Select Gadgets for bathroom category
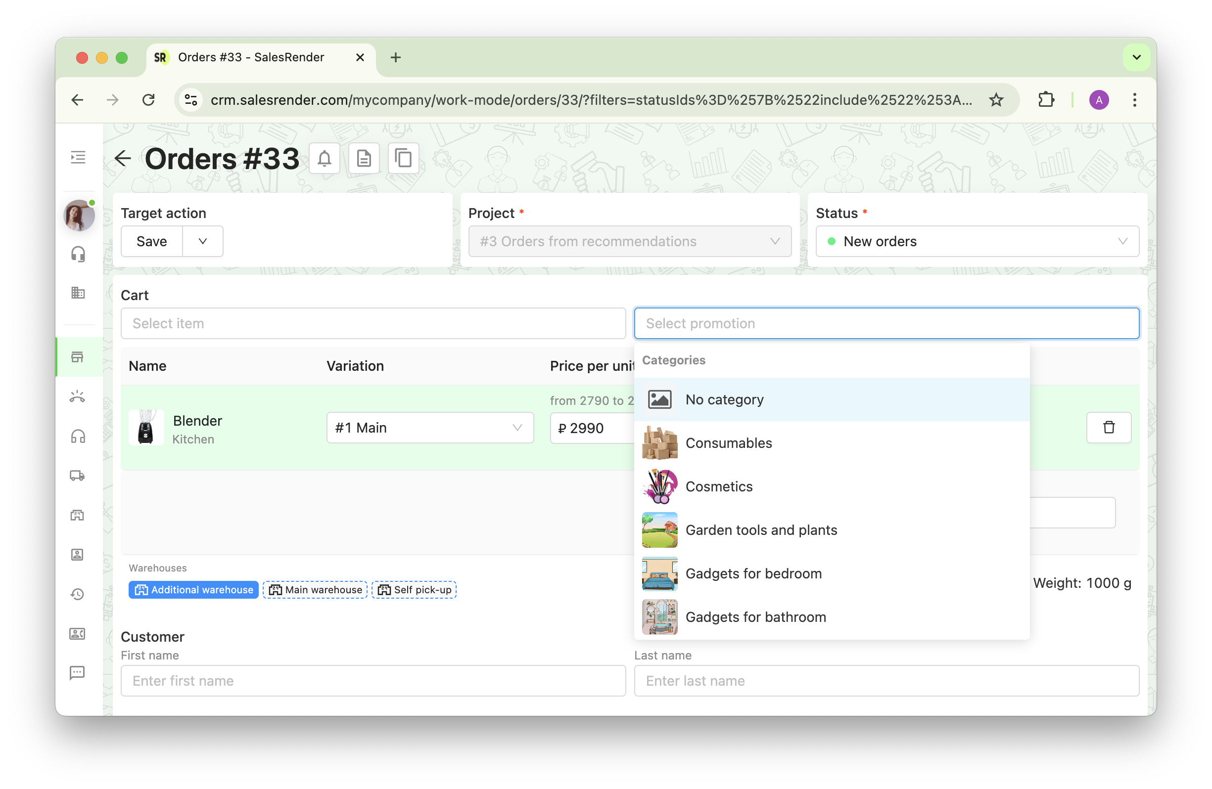This screenshot has height=789, width=1212. click(x=832, y=617)
